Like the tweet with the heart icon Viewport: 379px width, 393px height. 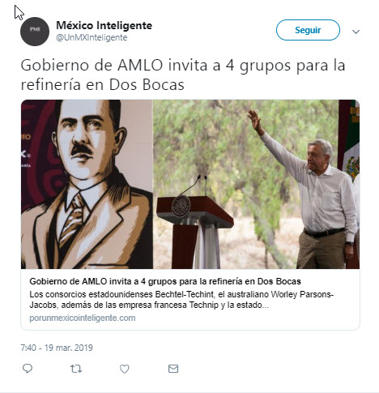click(x=125, y=369)
